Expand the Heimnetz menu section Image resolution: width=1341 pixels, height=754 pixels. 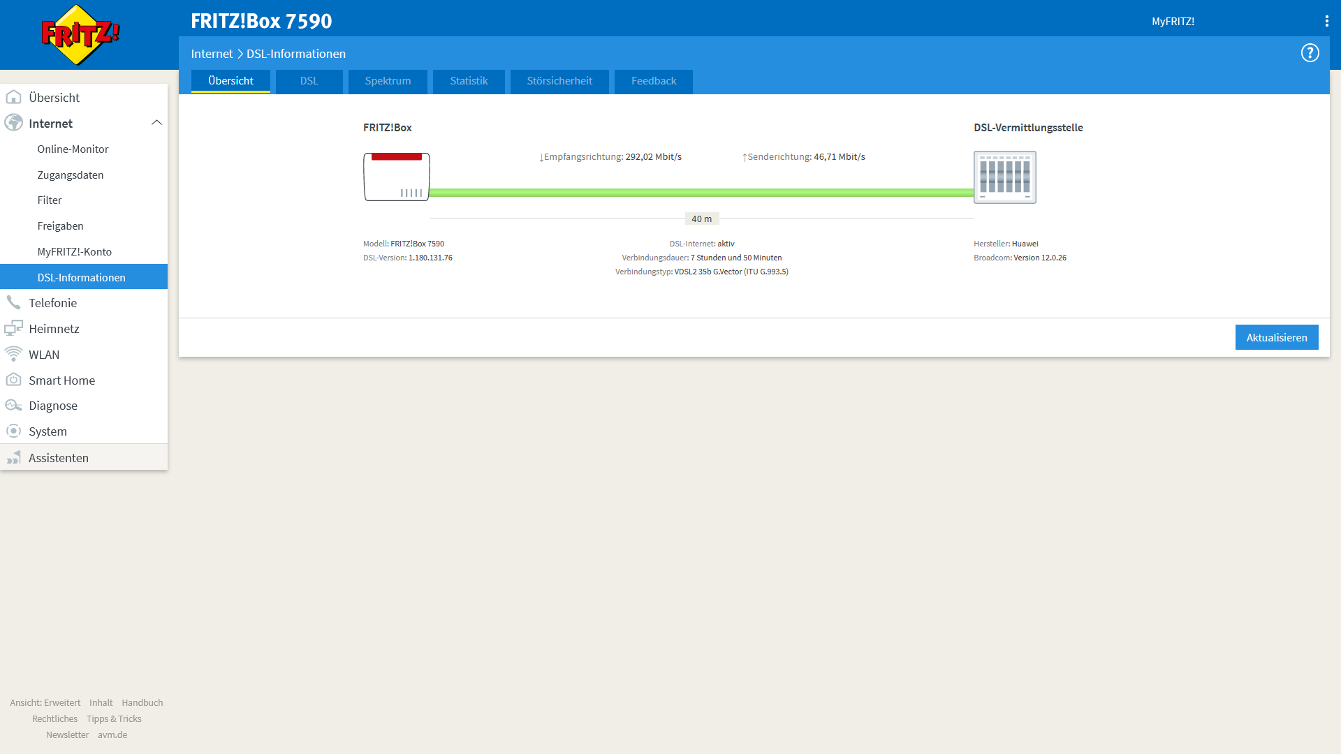[x=54, y=328]
